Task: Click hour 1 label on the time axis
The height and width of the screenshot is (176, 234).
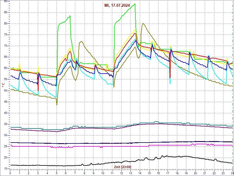Action: pos(19,173)
